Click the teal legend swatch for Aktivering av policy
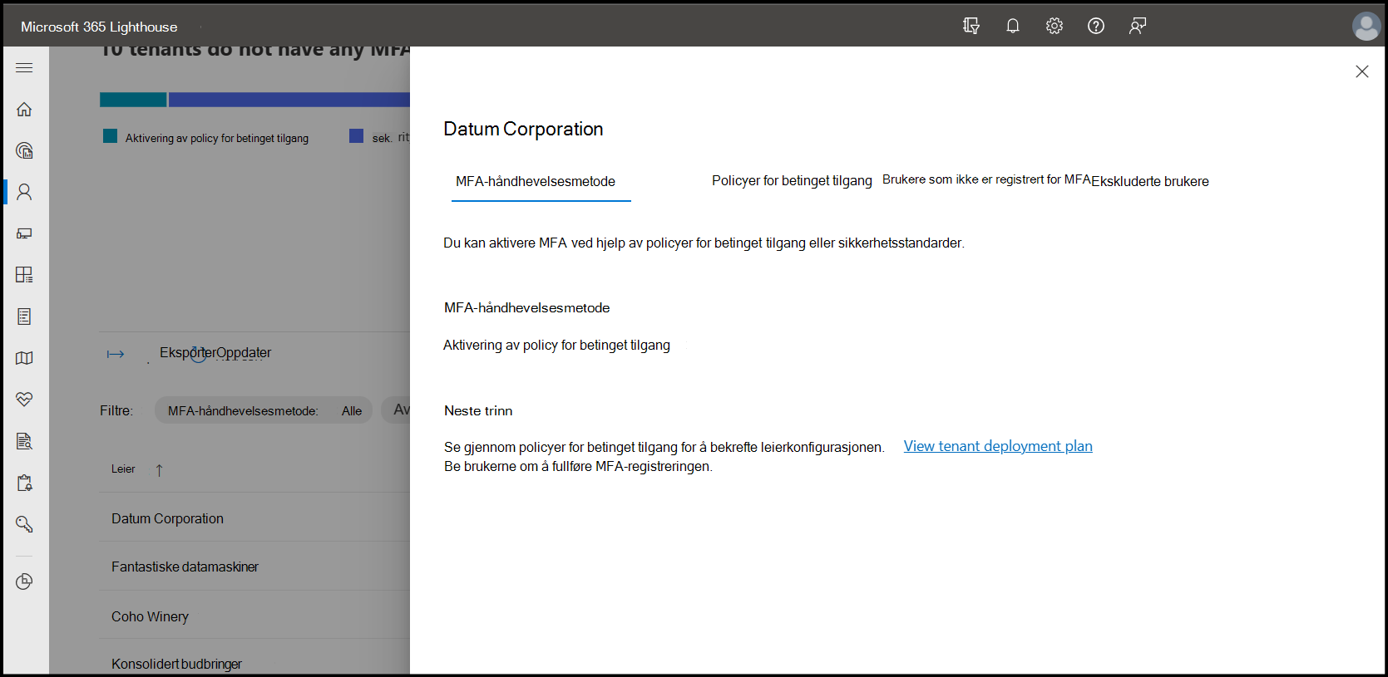1388x677 pixels. [x=110, y=136]
